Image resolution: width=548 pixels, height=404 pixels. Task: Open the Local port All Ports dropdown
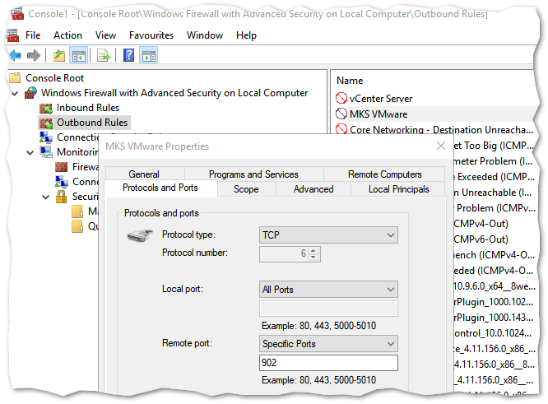[328, 290]
